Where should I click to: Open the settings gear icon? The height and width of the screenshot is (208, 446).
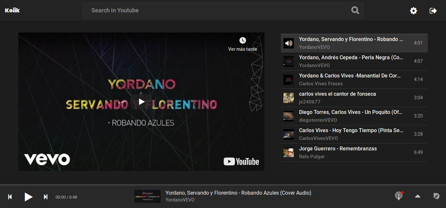(414, 11)
